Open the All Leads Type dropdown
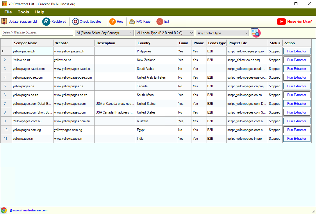The width and height of the screenshot is (316, 214). (165, 33)
